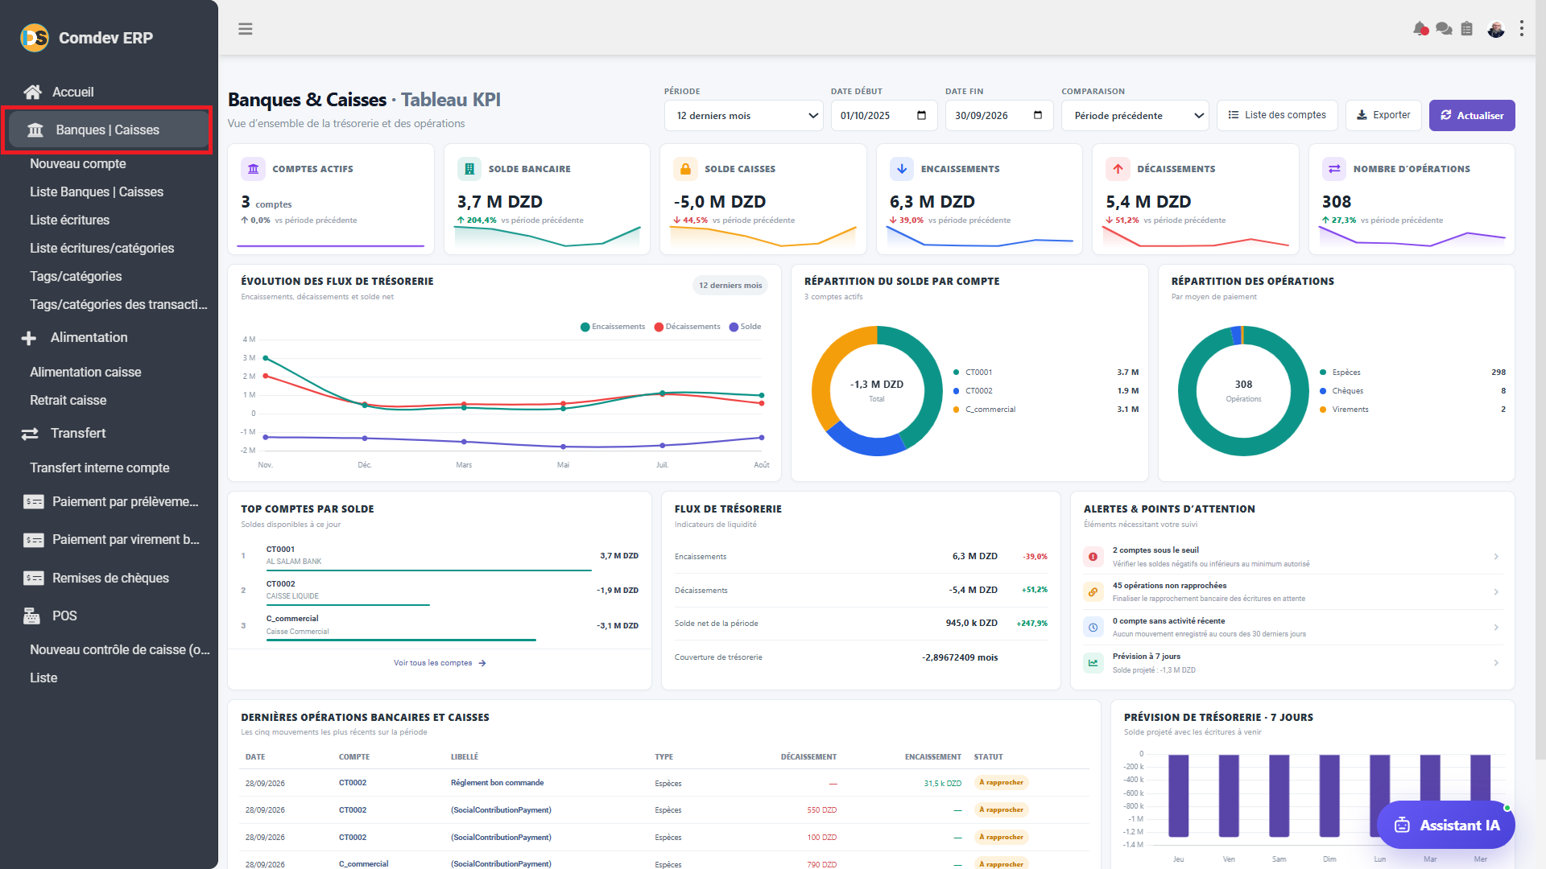
Task: Go to Accueil in the sidebar
Action: 72,92
